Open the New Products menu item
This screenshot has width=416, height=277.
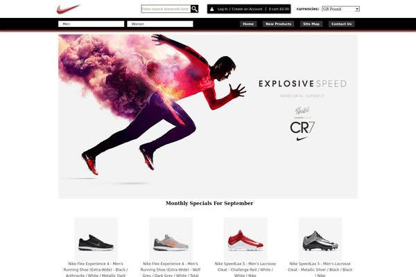pyautogui.click(x=278, y=24)
